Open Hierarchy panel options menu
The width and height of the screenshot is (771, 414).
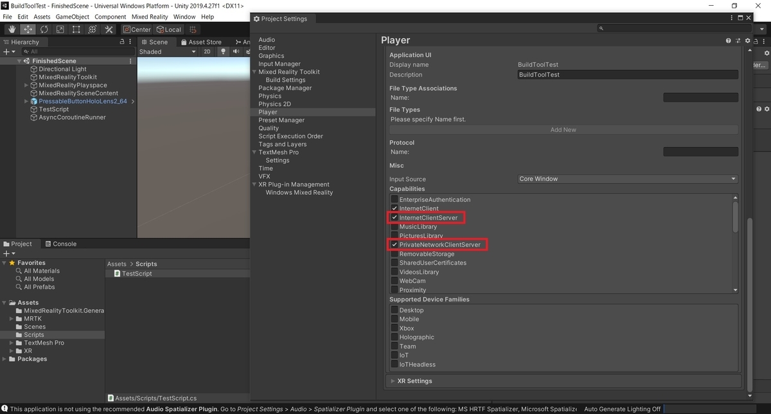pyautogui.click(x=131, y=42)
